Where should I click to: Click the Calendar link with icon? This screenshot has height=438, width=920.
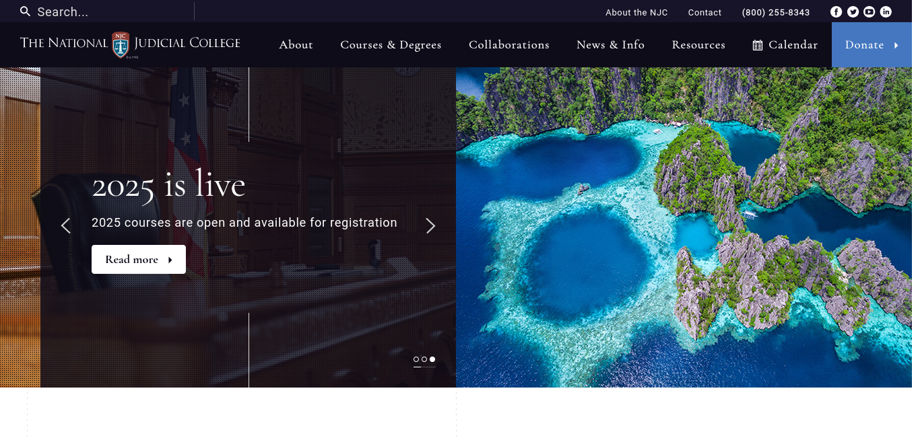click(x=785, y=45)
